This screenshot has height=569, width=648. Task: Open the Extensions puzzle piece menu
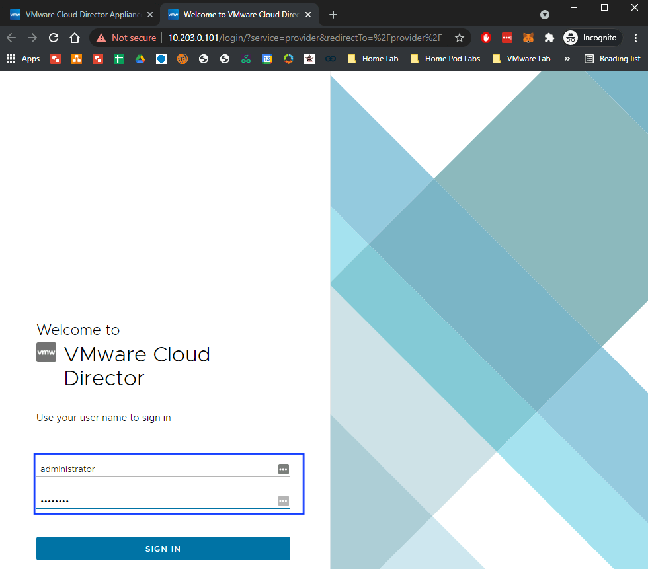coord(549,38)
